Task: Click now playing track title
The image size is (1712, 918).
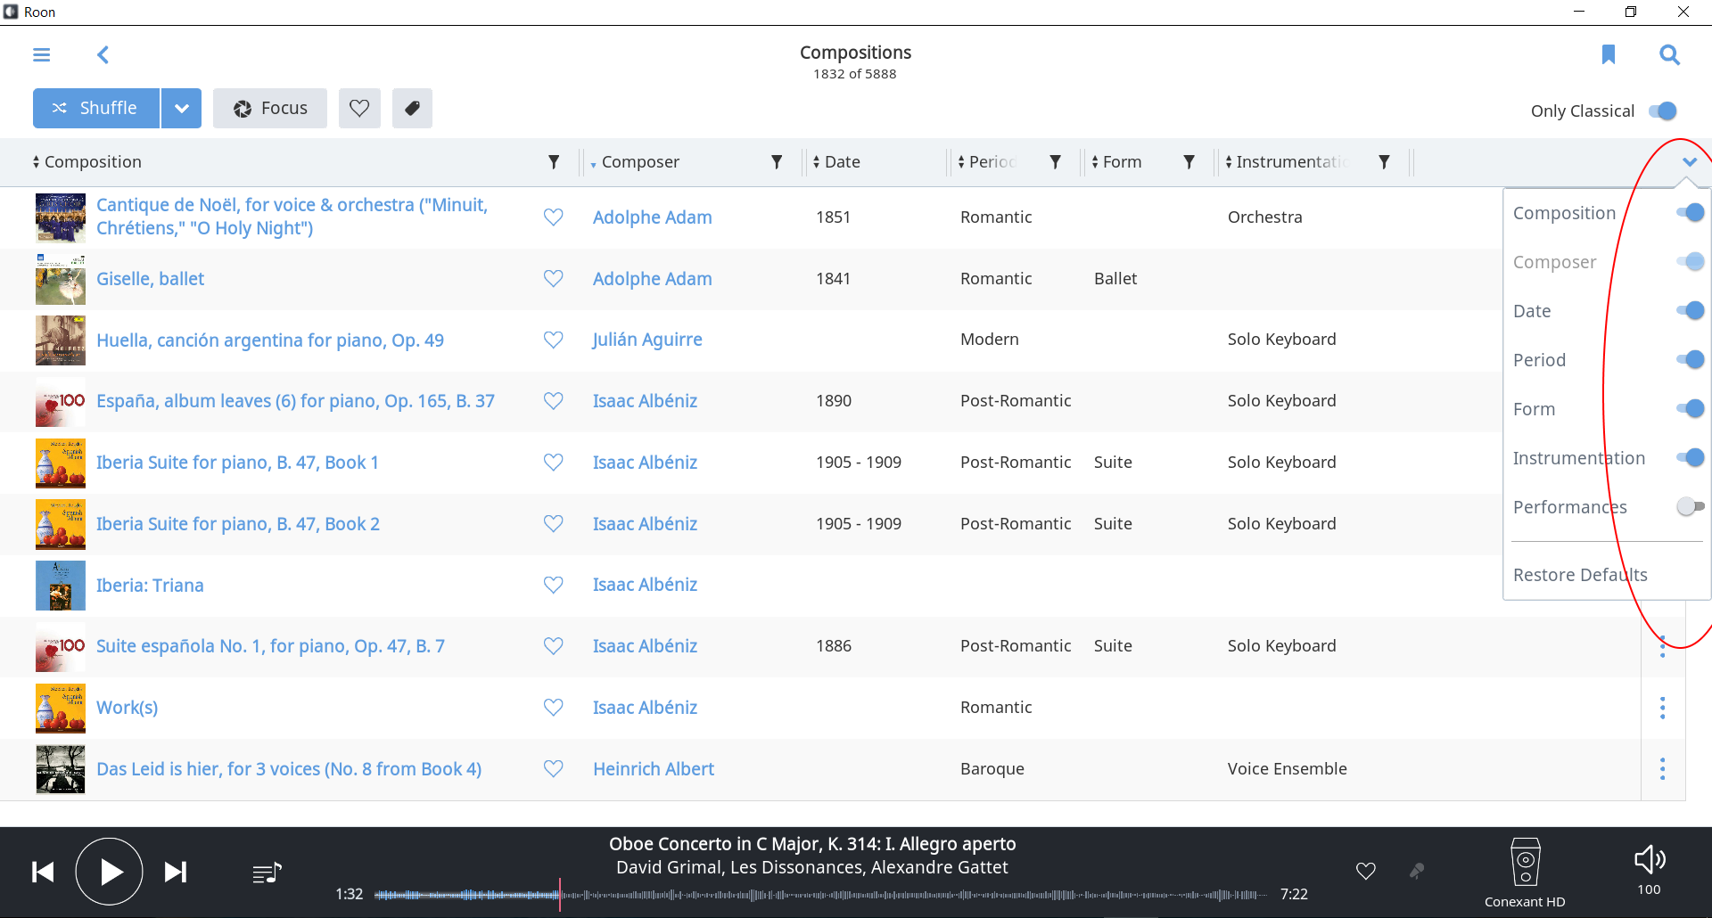Action: click(812, 844)
